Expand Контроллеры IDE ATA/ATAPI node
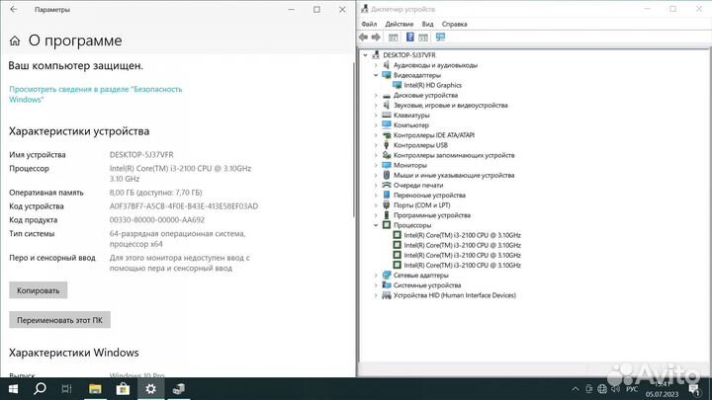The image size is (712, 400). (376, 135)
